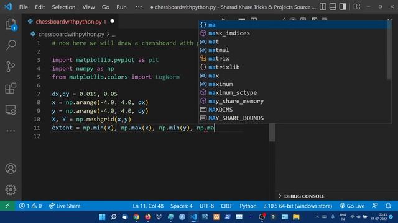Open the Search view in activity bar

click(x=11, y=45)
